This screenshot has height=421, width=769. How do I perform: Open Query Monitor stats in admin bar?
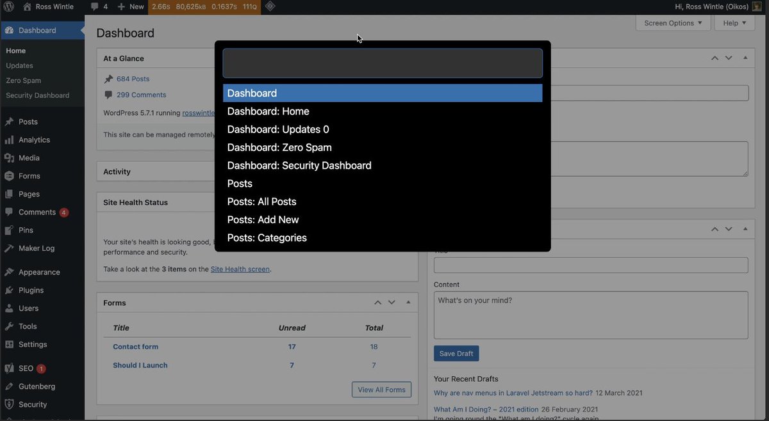(204, 6)
